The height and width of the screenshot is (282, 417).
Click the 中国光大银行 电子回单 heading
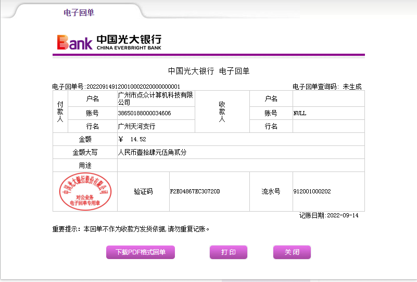click(209, 71)
